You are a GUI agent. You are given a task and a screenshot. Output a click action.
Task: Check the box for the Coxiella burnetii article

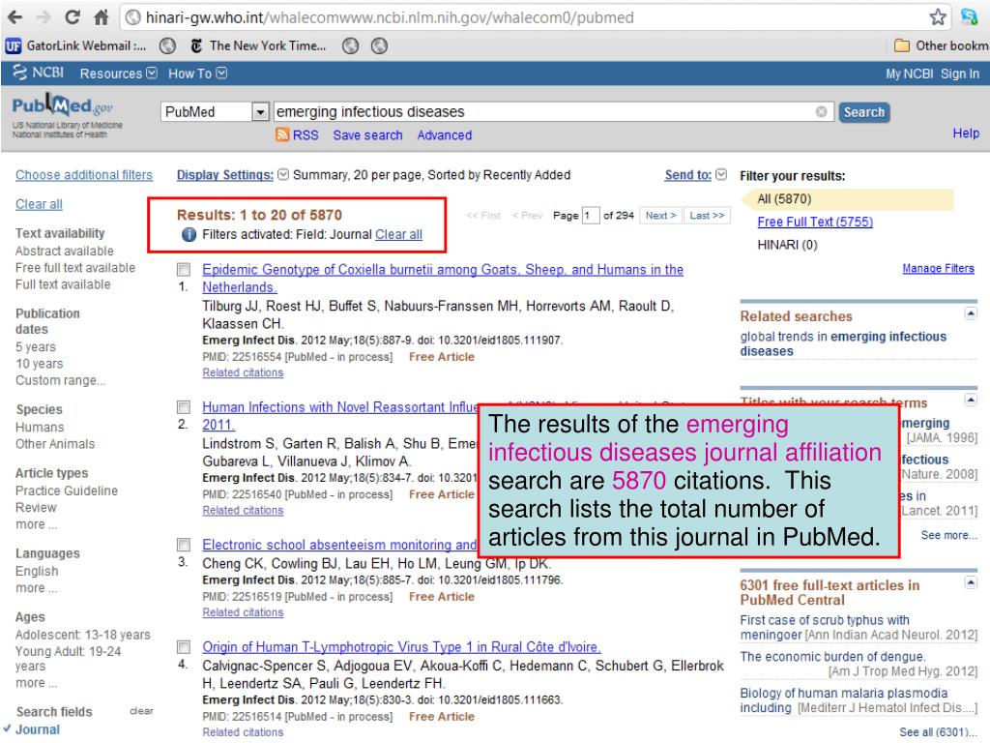[185, 271]
